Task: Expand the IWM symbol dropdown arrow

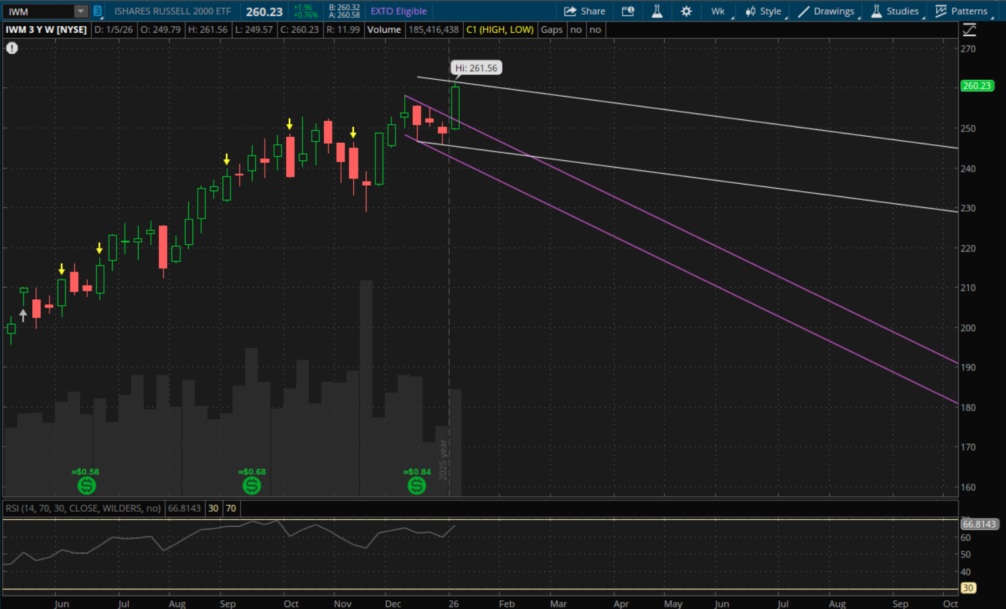Action: pos(80,11)
